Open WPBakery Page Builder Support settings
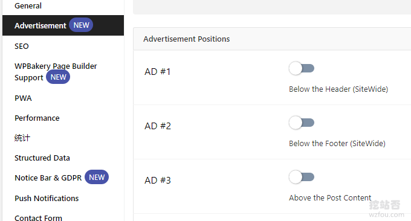 click(x=56, y=72)
